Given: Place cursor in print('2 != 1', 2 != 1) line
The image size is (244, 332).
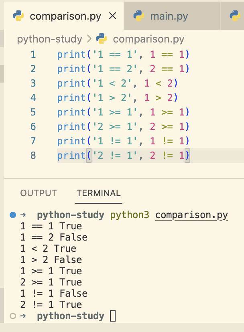Looking at the screenshot, I should pyautogui.click(x=123, y=155).
